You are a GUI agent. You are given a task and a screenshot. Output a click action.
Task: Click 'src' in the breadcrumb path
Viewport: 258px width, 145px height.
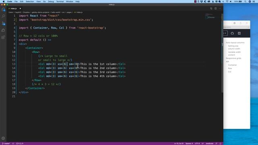coord(63,12)
